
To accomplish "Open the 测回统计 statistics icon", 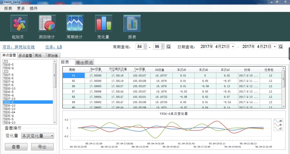I will pos(47,24).
